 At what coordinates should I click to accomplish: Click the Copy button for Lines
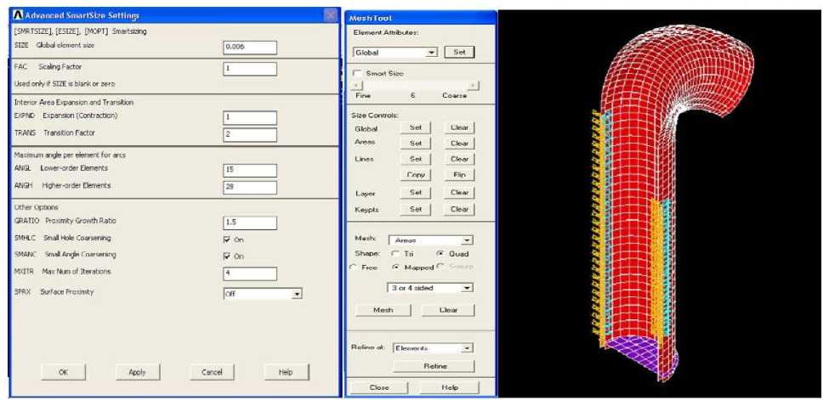pos(416,175)
